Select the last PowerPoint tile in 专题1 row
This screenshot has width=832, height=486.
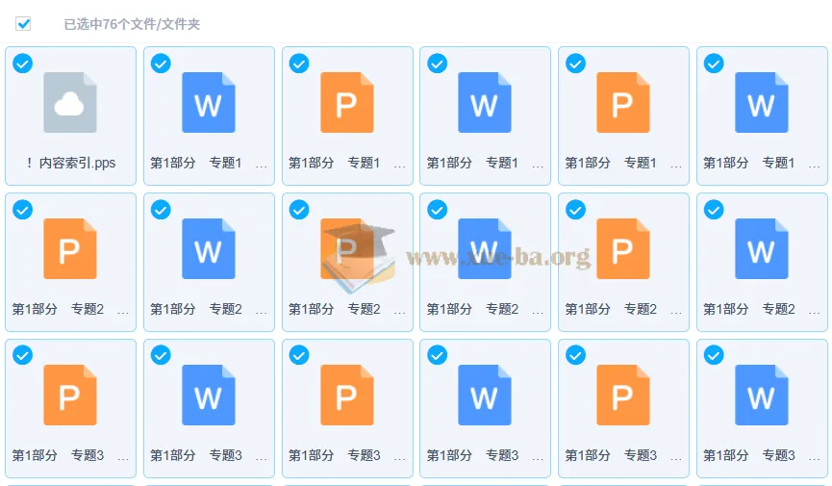tap(623, 115)
